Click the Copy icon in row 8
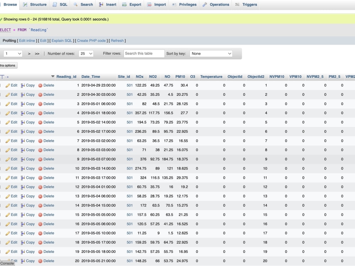 [x=23, y=150]
